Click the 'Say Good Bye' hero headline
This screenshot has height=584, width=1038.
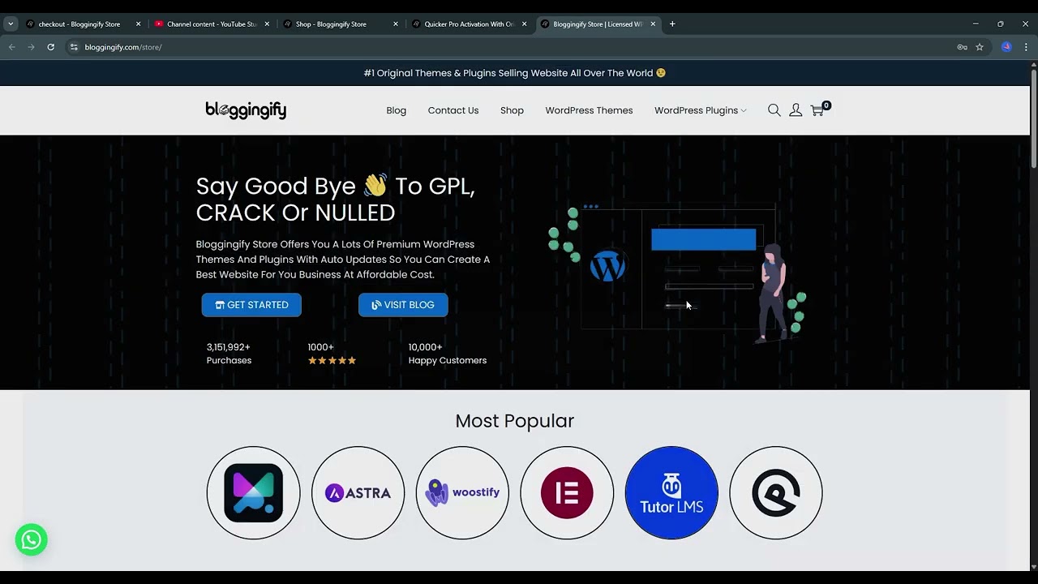[x=335, y=199]
